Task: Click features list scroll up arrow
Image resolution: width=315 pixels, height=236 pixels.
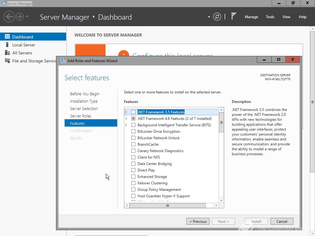Action: (221, 110)
